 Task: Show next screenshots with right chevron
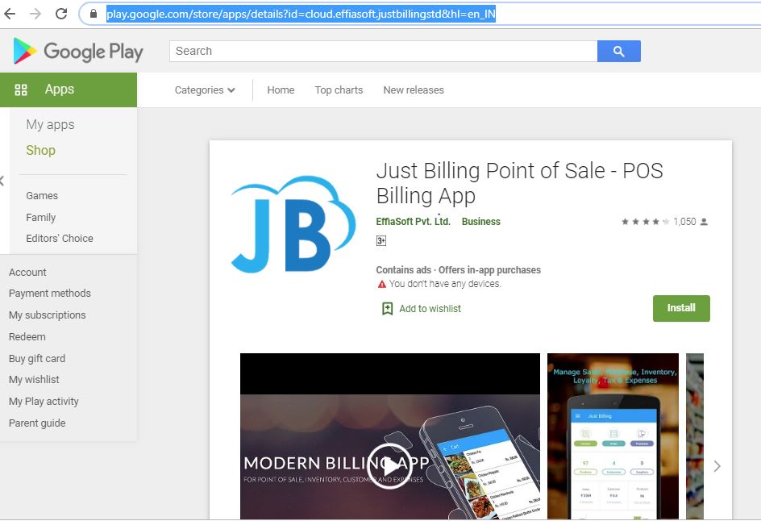(717, 467)
